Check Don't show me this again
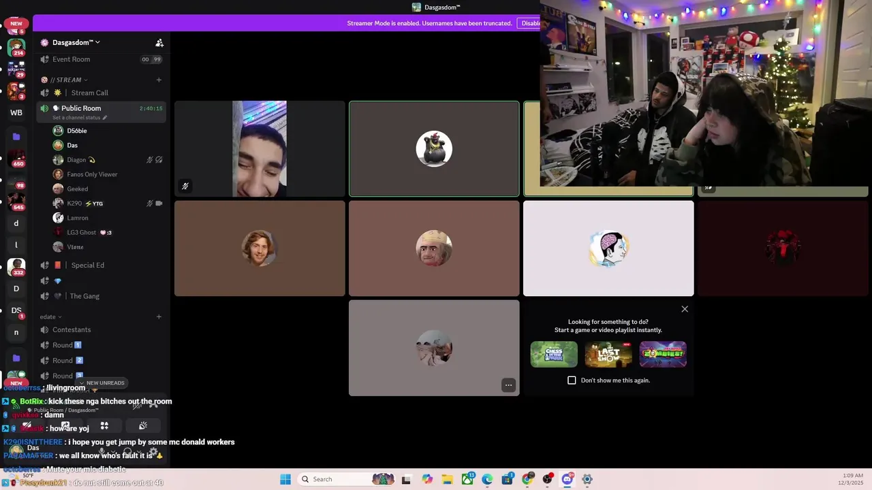872x490 pixels. [572, 380]
